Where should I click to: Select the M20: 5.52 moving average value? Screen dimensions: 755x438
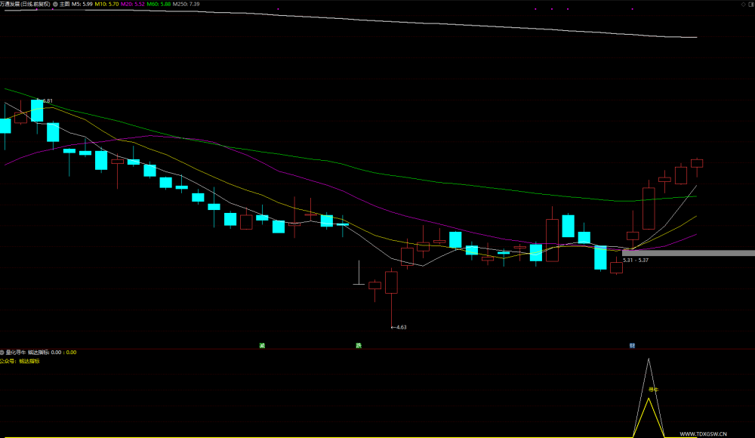pyautogui.click(x=133, y=4)
